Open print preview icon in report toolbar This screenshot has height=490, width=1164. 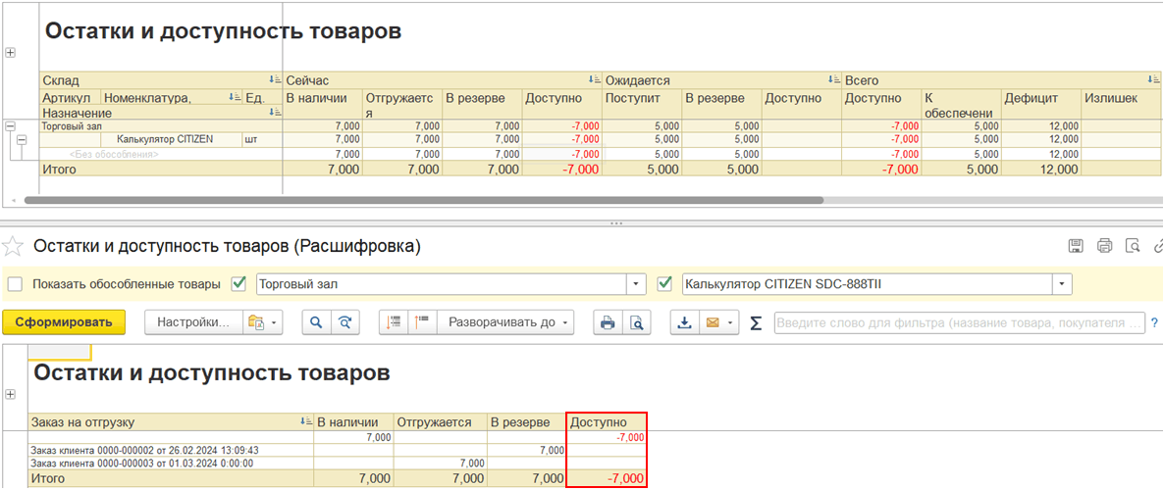[x=637, y=322]
